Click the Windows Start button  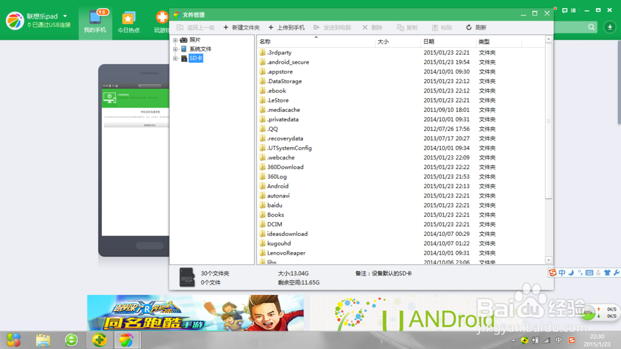[14, 340]
